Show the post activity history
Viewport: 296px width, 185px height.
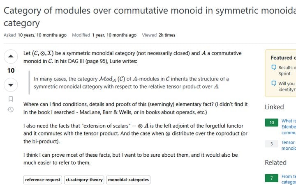[11, 110]
